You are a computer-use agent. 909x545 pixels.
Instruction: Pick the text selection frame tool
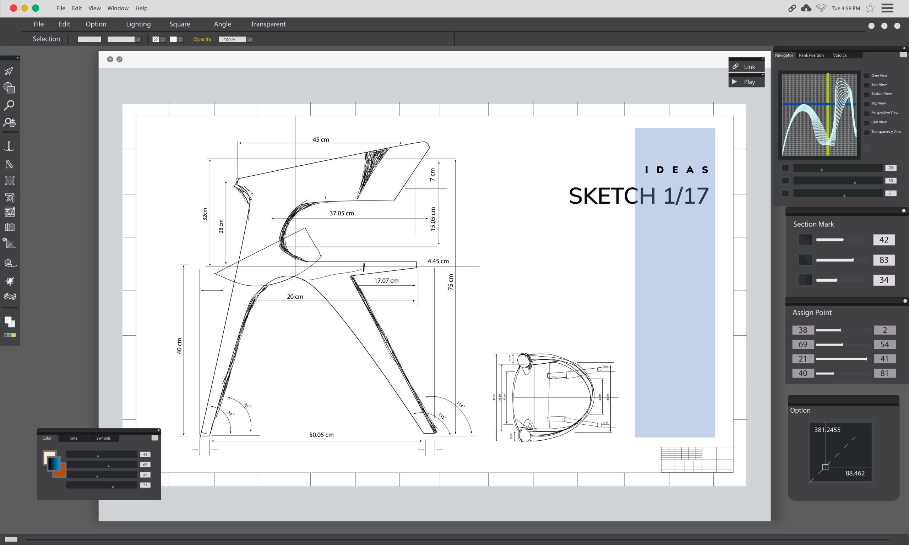[x=10, y=180]
